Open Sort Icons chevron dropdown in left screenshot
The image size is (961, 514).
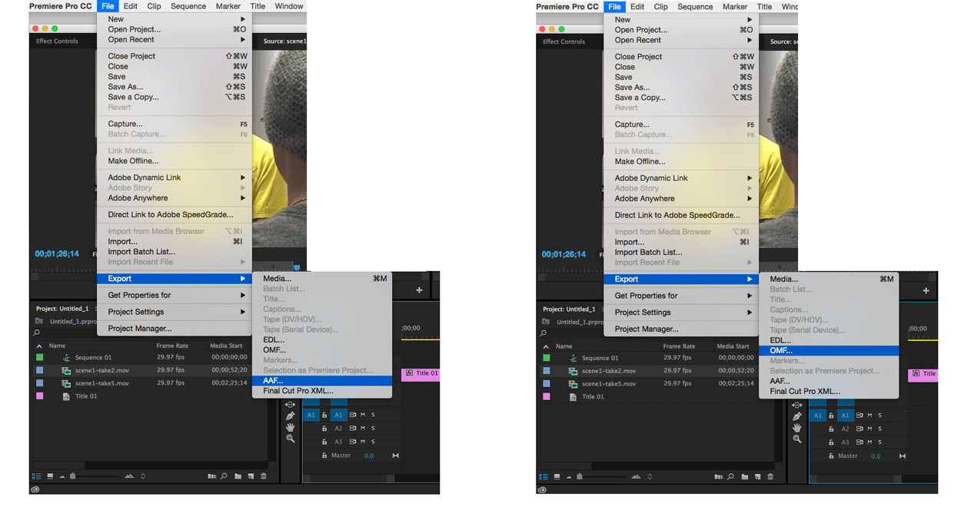(x=143, y=476)
